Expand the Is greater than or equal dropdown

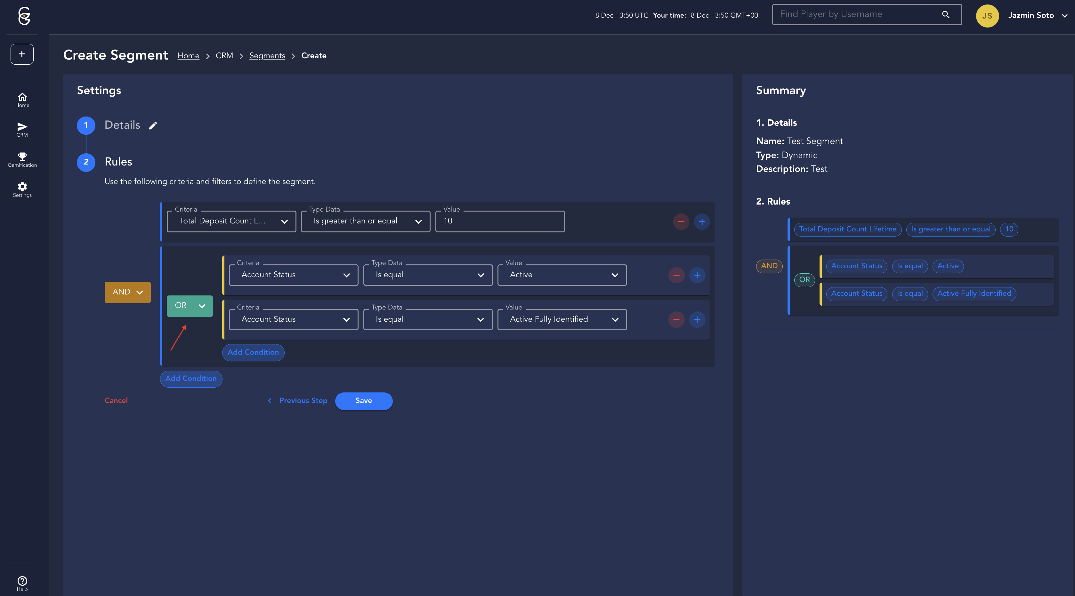coord(365,221)
